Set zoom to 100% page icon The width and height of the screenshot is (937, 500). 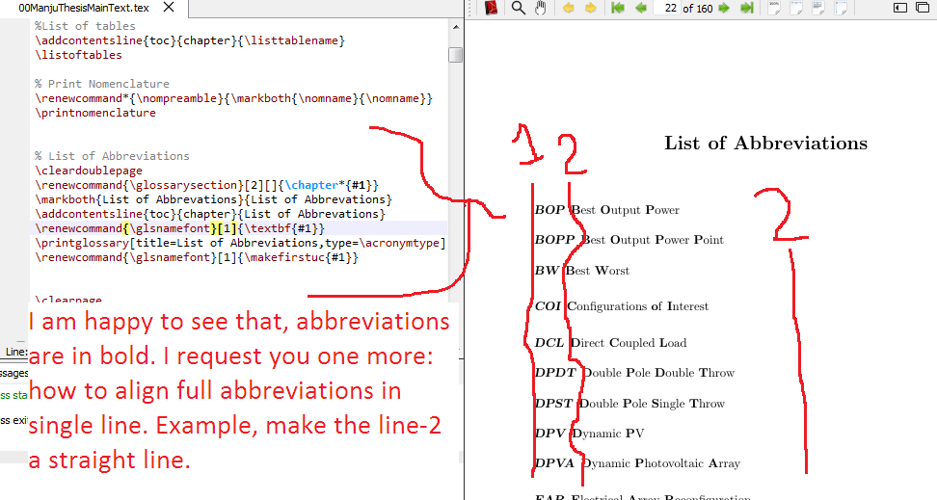click(x=774, y=8)
